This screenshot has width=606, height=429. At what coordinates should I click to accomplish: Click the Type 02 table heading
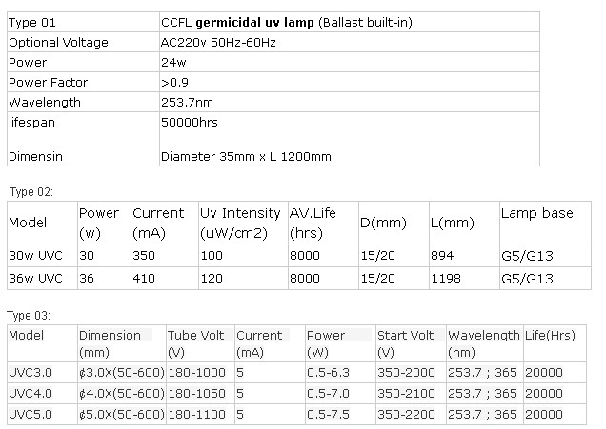click(x=31, y=191)
